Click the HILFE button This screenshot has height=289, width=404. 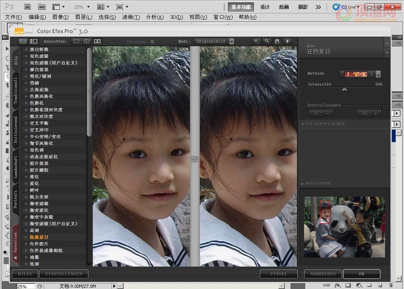click(25, 274)
